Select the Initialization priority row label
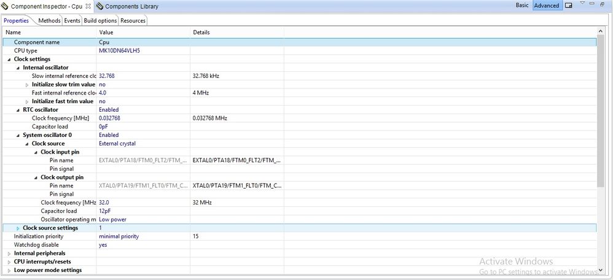Viewport: 613px width, 280px height. pyautogui.click(x=38, y=236)
